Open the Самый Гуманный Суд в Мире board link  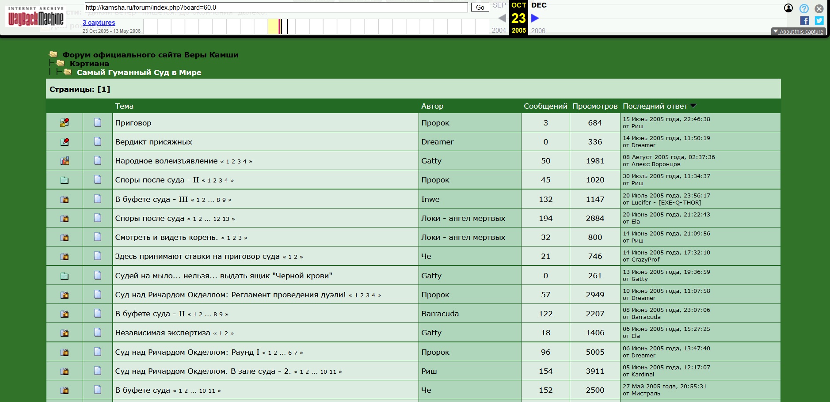139,72
